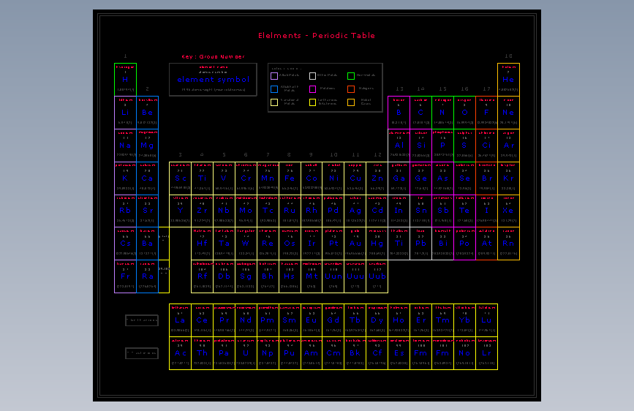Viewport: 634px width, 411px height.
Task: Select the chromium Cr cell
Action: [x=246, y=178]
